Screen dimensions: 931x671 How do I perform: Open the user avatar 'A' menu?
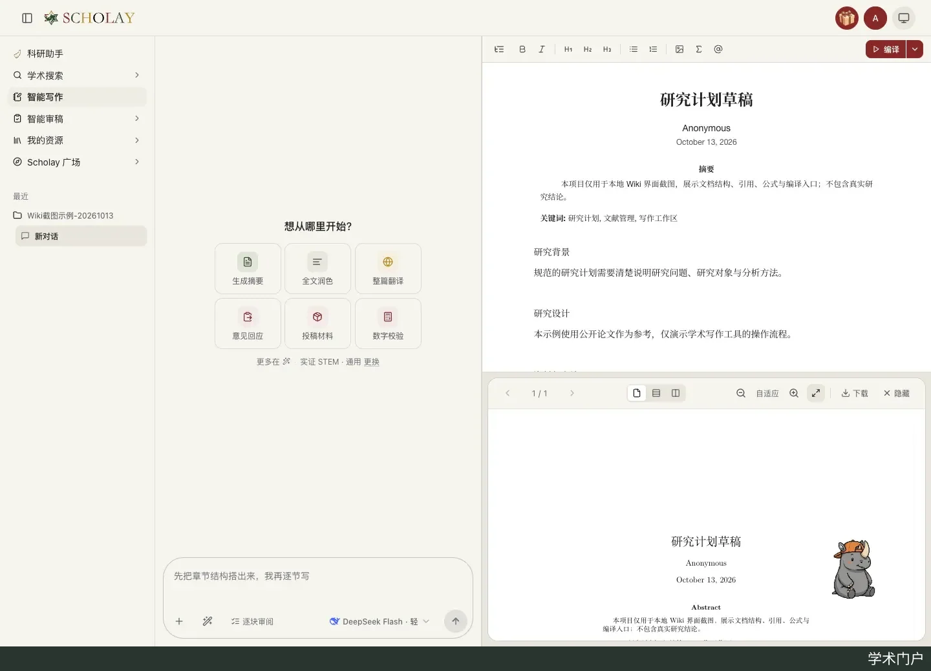tap(875, 18)
